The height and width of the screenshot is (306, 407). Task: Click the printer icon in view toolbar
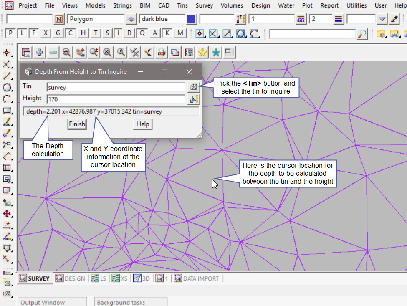coord(162,52)
